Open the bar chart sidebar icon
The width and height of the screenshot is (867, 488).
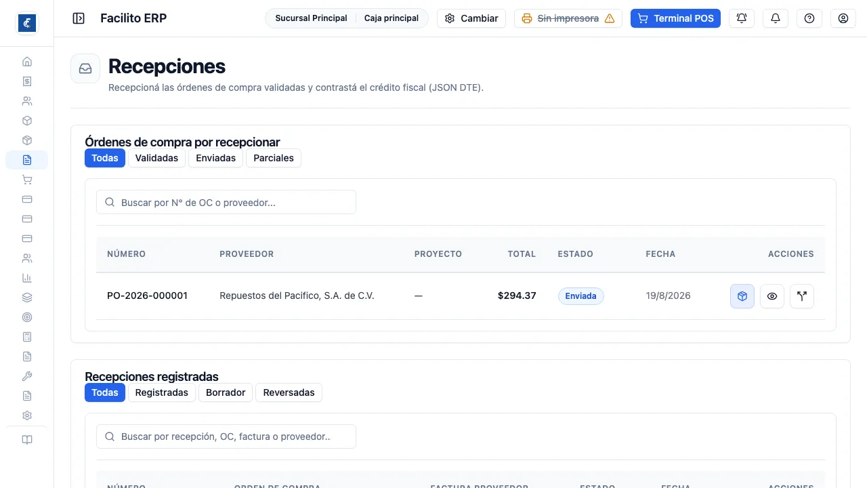(27, 278)
